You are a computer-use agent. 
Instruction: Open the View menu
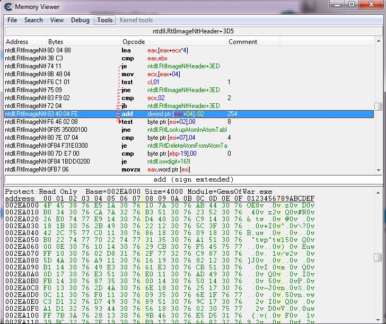pyautogui.click(x=57, y=20)
